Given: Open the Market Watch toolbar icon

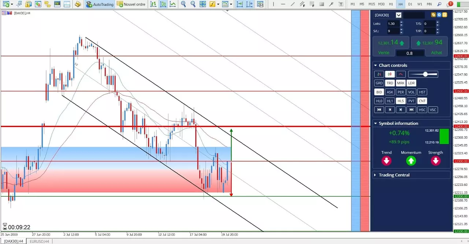Looking at the screenshot, I should pyautogui.click(x=29, y=4).
